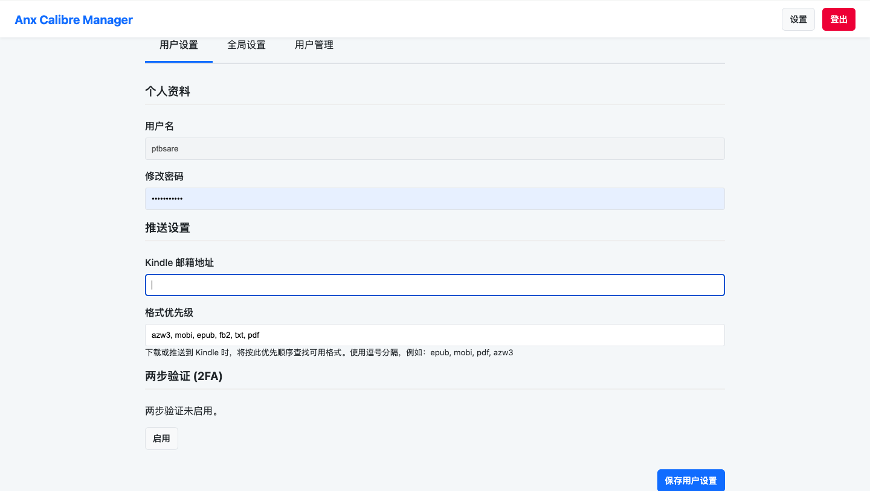Save changes with 保存用户设置 button
Viewport: 870px width, 491px height.
[x=691, y=481]
